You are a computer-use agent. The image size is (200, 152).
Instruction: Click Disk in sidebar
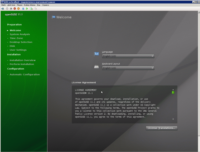pyautogui.click(x=12, y=46)
